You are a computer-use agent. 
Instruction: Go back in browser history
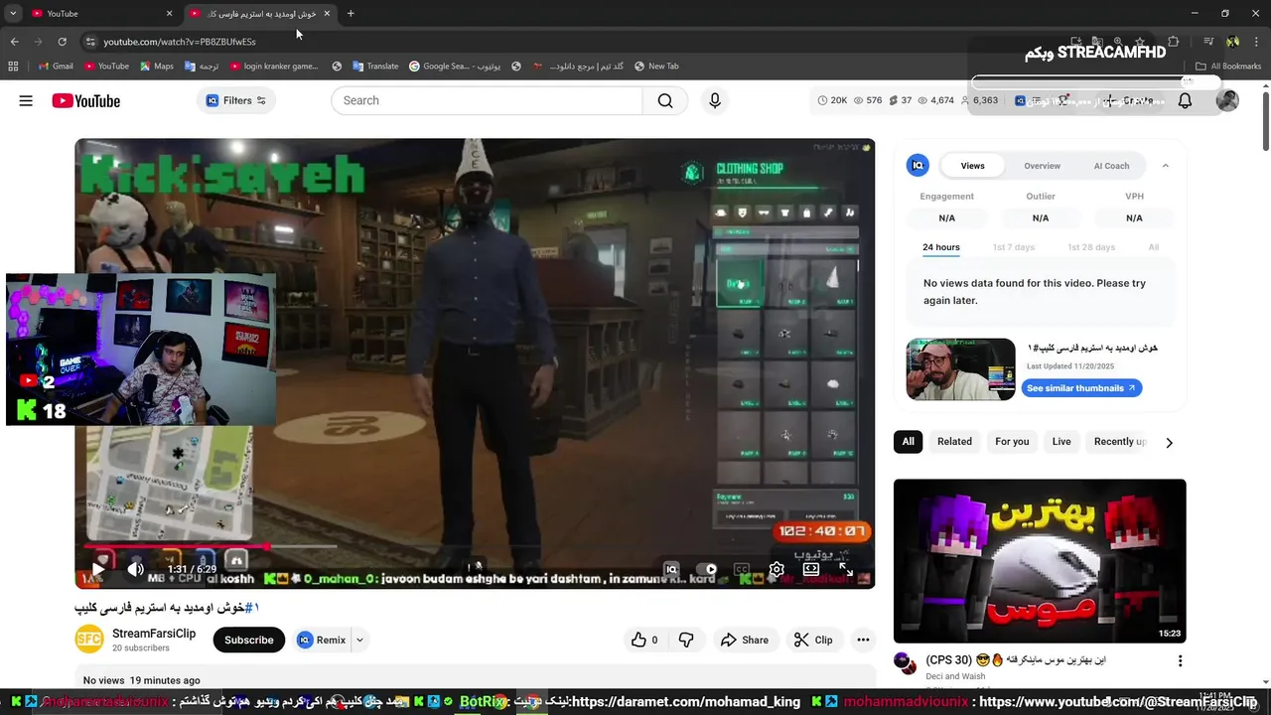pyautogui.click(x=14, y=41)
